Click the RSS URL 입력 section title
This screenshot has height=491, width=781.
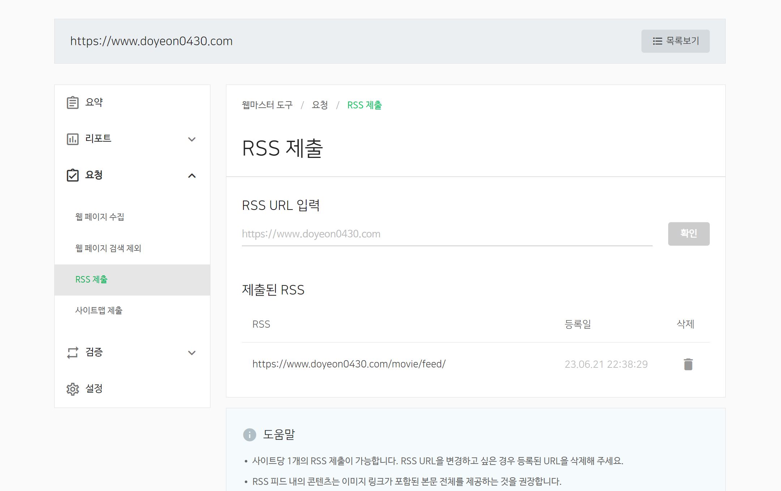pyautogui.click(x=281, y=205)
